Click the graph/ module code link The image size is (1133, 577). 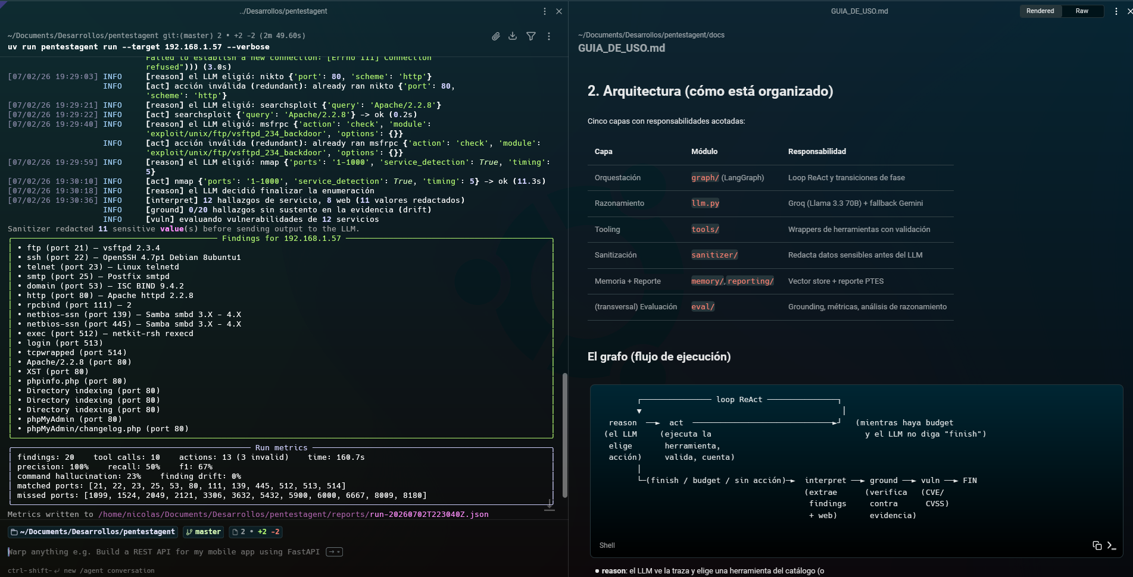(705, 178)
